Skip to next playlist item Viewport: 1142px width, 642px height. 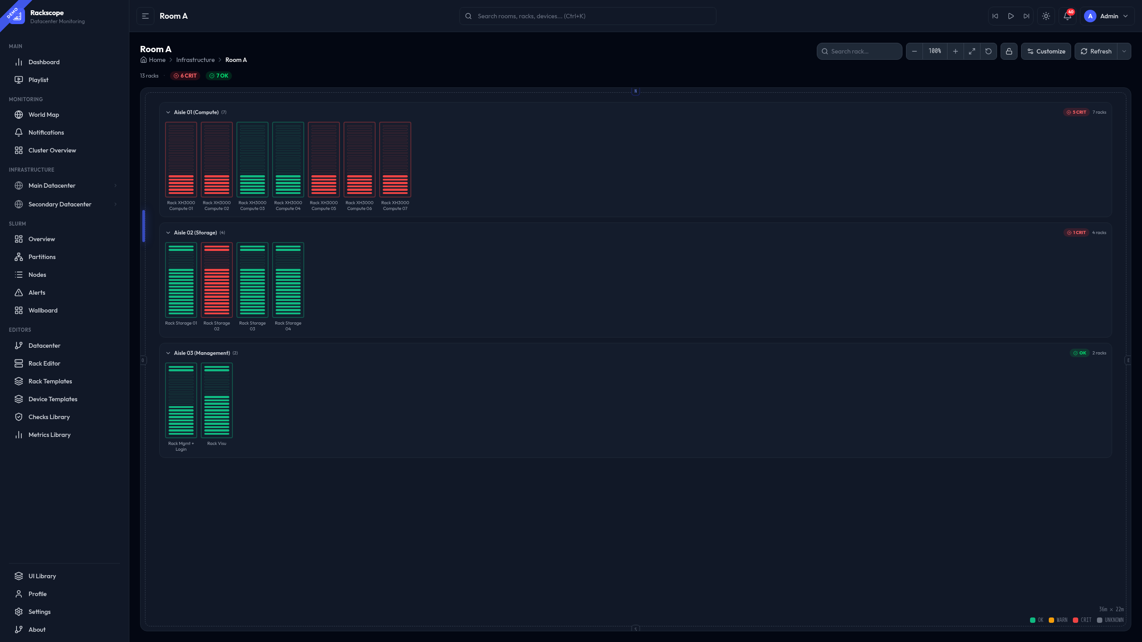(1026, 16)
